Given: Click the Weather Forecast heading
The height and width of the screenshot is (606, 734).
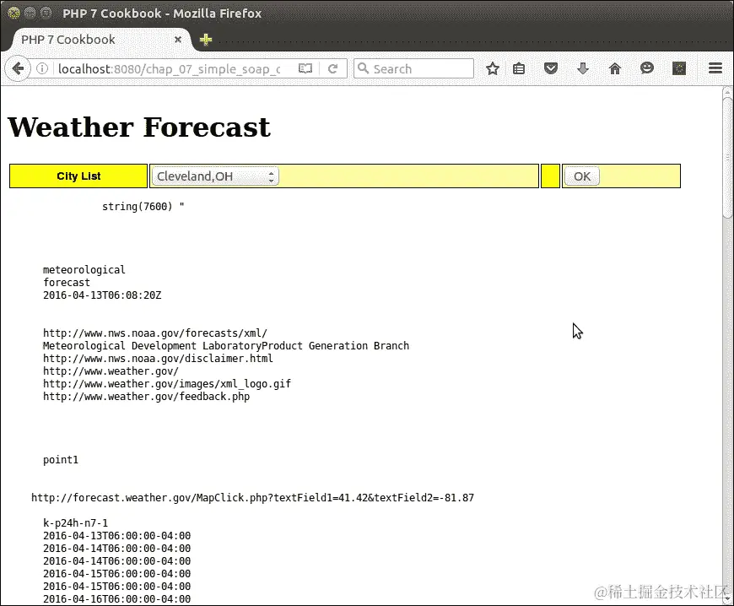Looking at the screenshot, I should pos(139,127).
